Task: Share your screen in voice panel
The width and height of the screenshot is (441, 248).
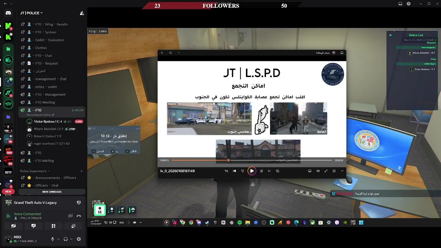Action: (33, 226)
